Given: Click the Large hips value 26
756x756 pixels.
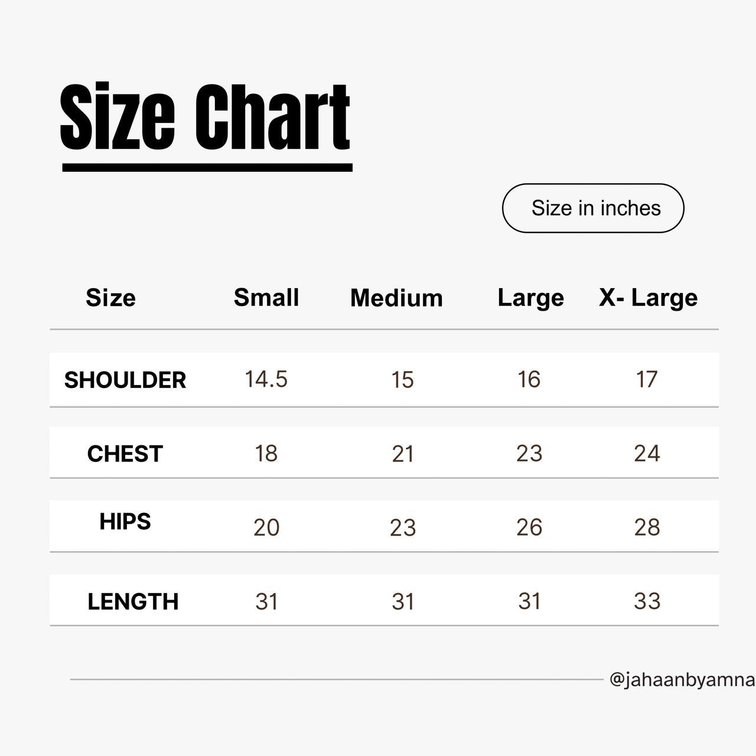Looking at the screenshot, I should [x=529, y=527].
